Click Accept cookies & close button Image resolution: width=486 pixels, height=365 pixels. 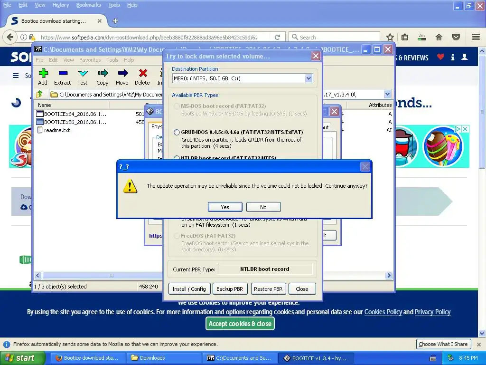coord(240,324)
